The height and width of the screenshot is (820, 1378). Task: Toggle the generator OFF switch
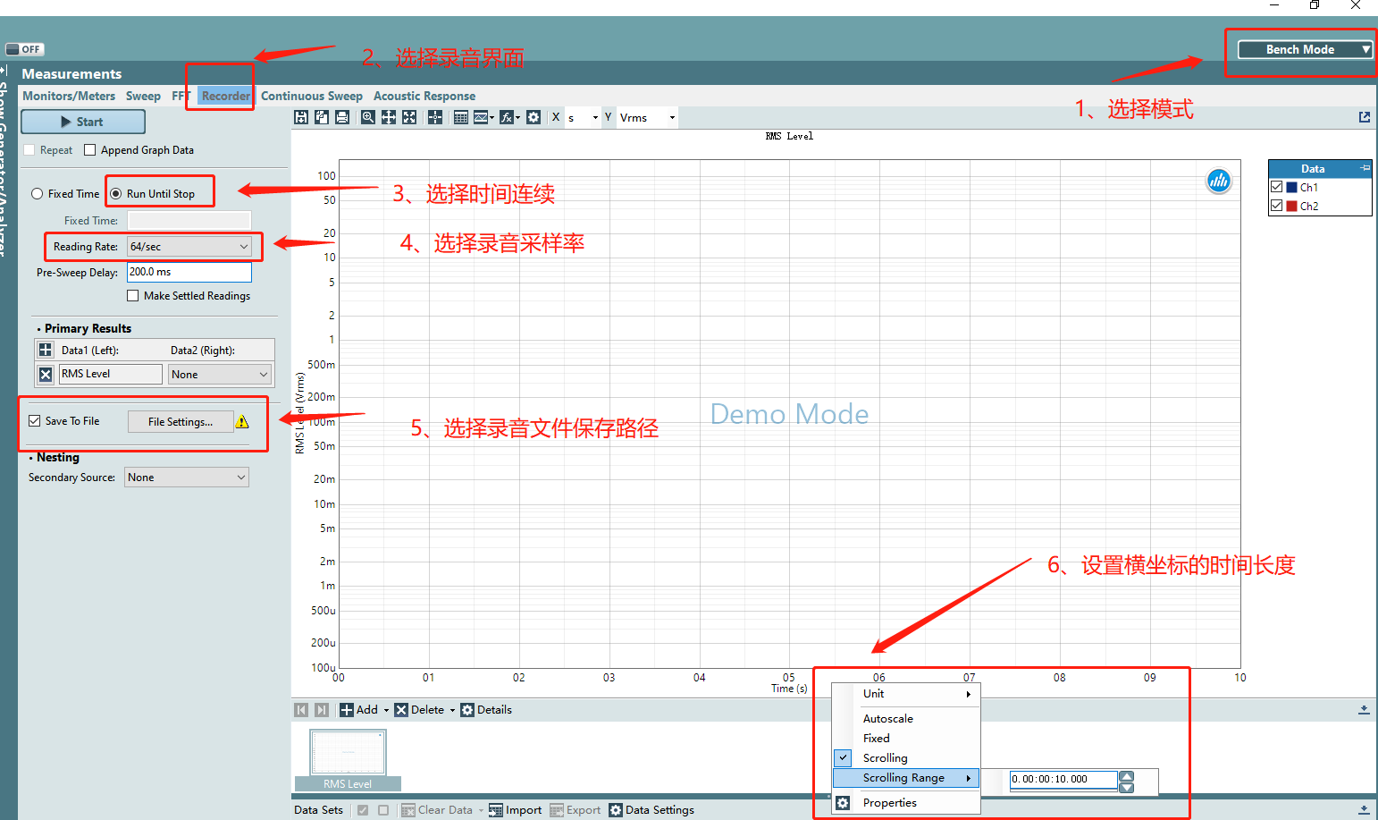tap(24, 49)
